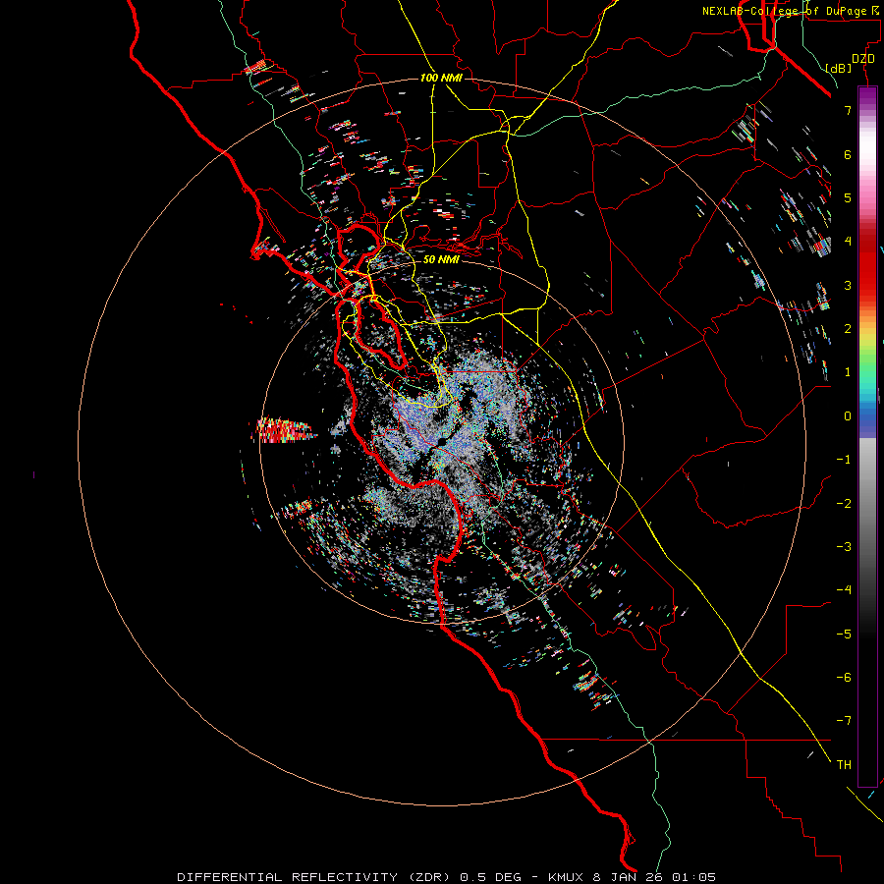884x884 pixels.
Task: Click the -3 value on the color scale
Action: point(844,547)
